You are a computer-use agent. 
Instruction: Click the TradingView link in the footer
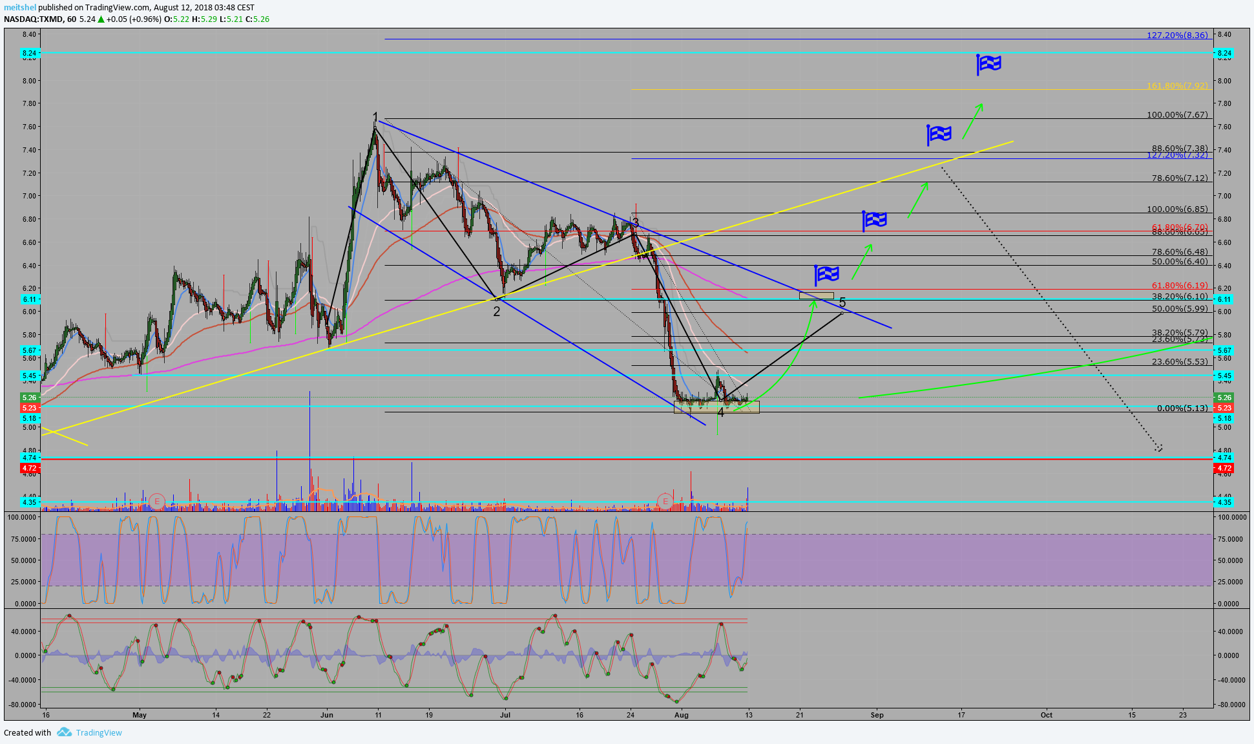coord(99,732)
